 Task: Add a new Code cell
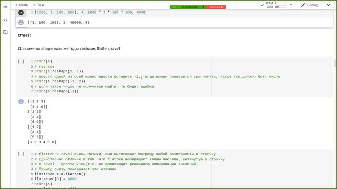[22, 5]
